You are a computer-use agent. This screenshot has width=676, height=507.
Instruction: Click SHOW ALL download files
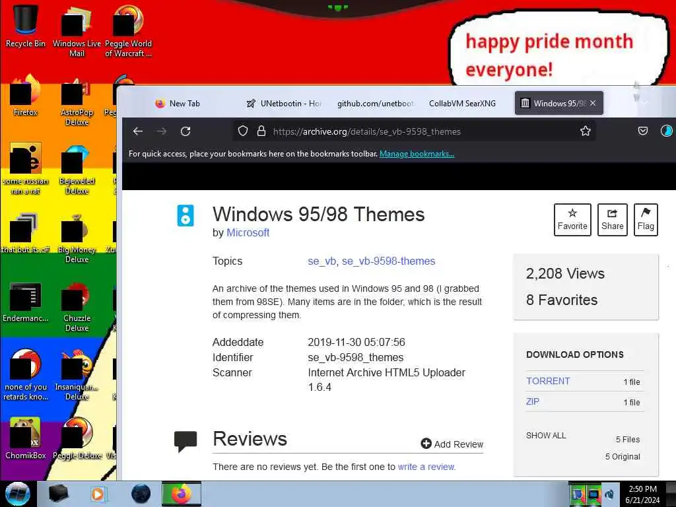(x=546, y=436)
